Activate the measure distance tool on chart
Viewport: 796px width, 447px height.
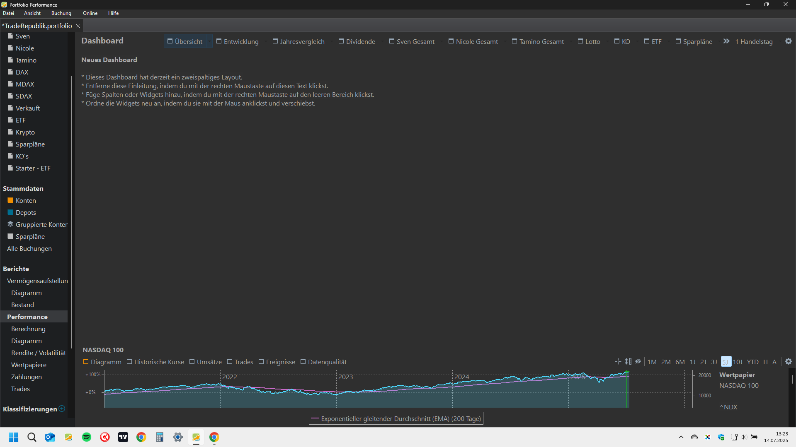pos(628,361)
